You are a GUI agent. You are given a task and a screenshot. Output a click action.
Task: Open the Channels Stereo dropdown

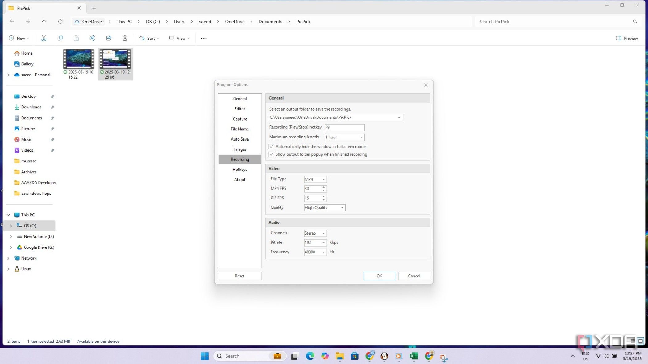[x=315, y=233]
